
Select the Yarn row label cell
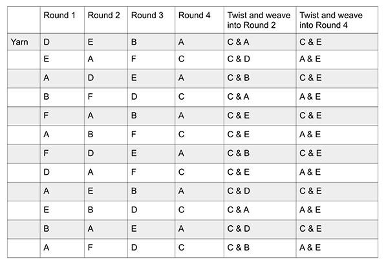(x=24, y=42)
